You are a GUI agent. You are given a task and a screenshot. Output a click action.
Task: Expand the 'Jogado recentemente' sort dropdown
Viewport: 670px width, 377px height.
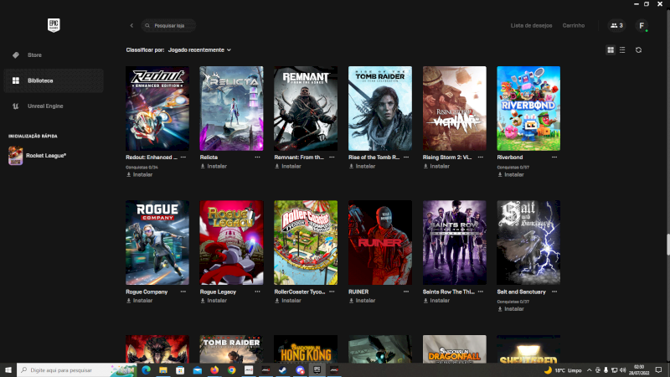[199, 50]
